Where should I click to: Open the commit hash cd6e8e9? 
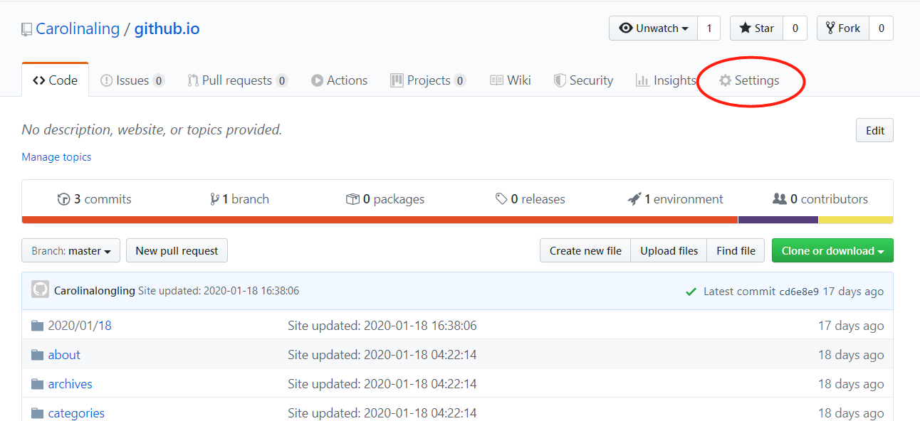click(x=799, y=292)
